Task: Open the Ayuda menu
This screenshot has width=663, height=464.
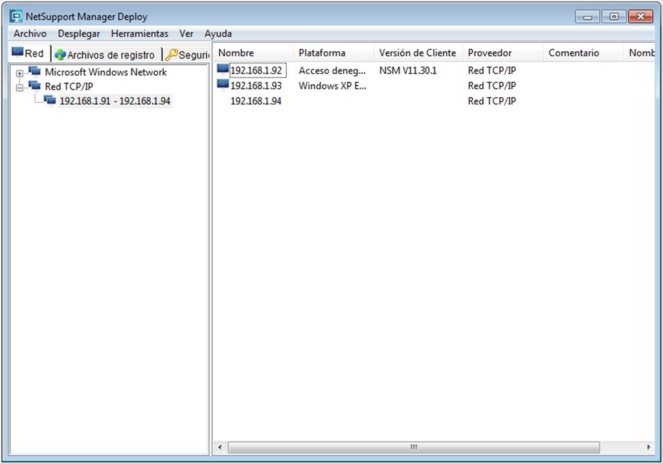Action: coord(218,34)
